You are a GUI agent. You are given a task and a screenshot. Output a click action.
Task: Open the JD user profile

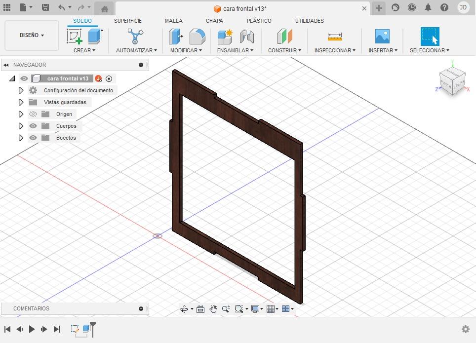(463, 7)
